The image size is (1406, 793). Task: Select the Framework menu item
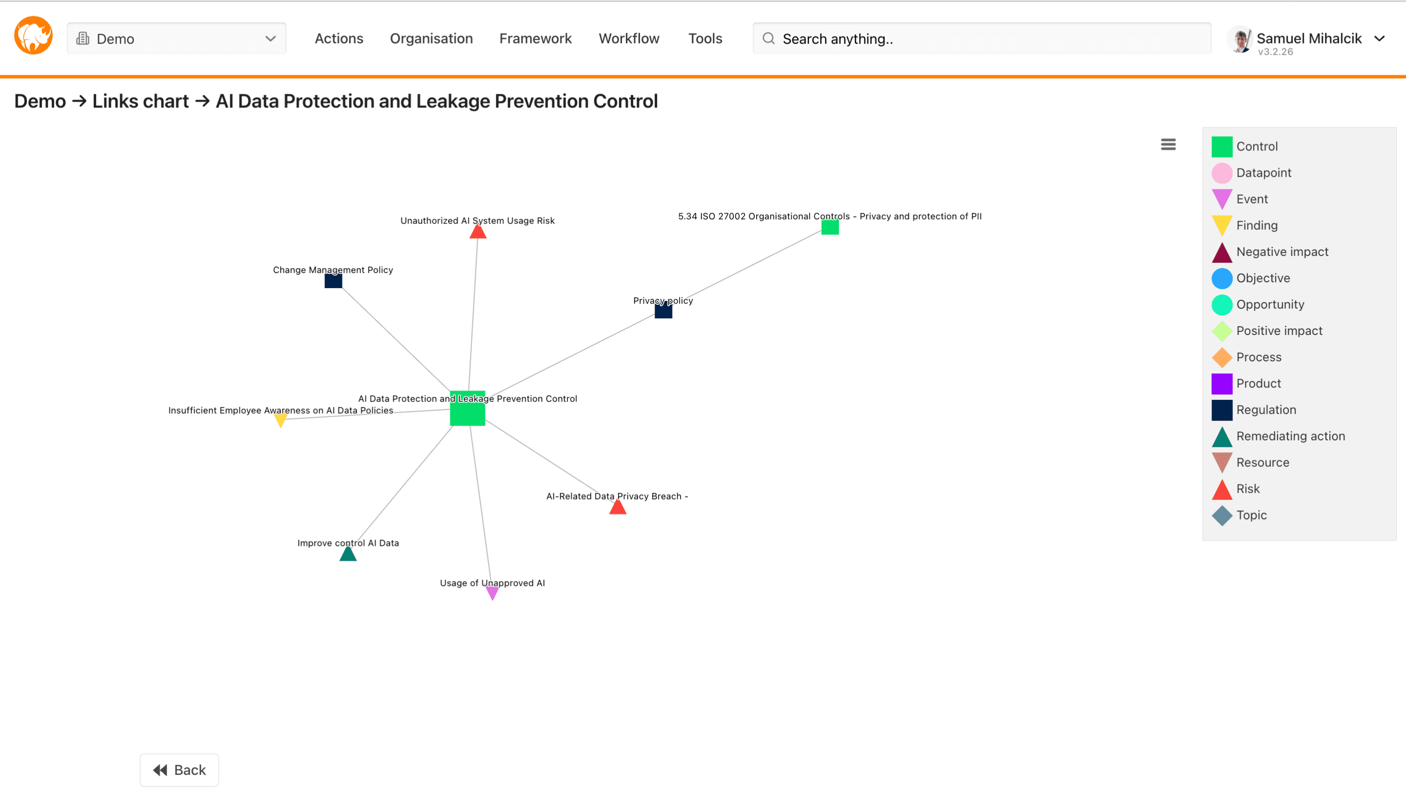pos(535,38)
